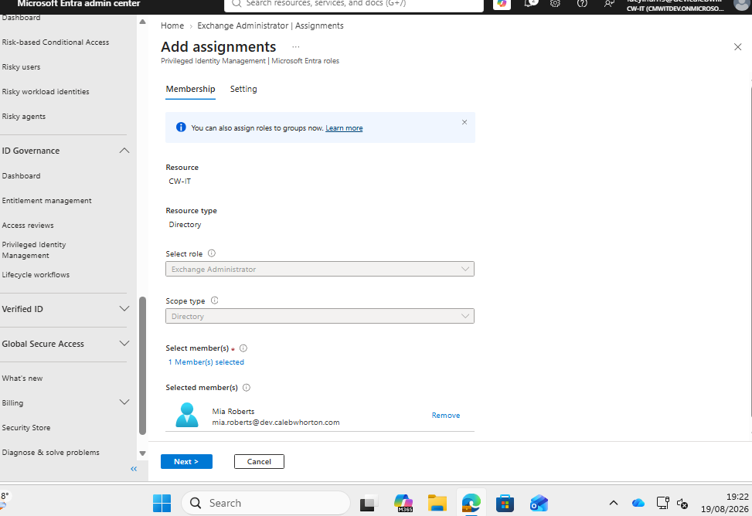The width and height of the screenshot is (752, 516).
Task: Dismiss the groups info banner
Action: (x=464, y=122)
